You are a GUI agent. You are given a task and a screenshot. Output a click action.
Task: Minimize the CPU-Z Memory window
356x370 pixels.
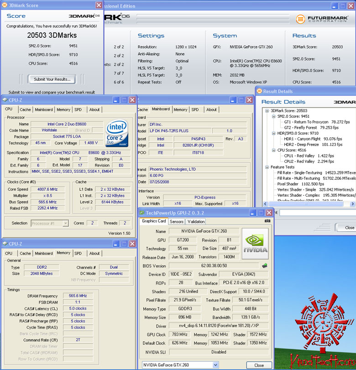116,244
